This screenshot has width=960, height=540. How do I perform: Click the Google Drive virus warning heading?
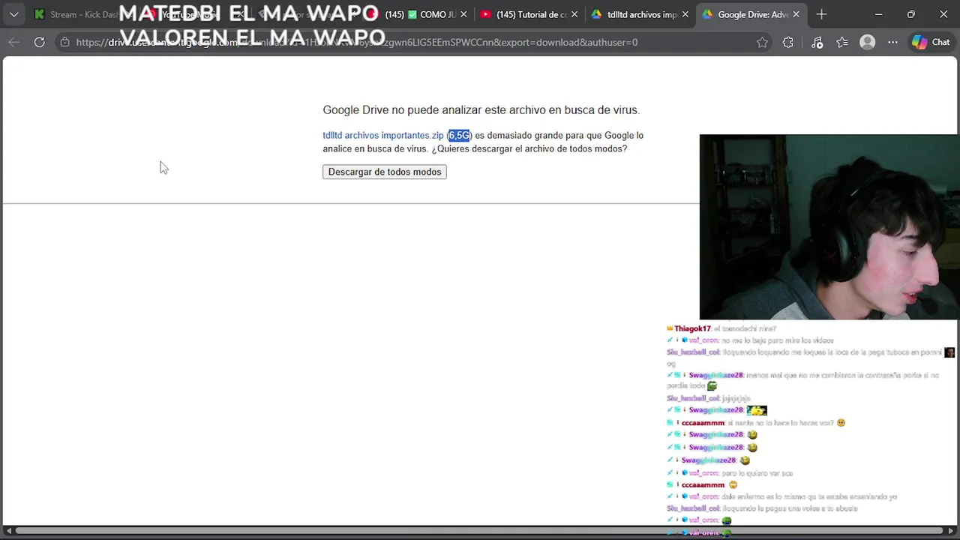point(481,109)
